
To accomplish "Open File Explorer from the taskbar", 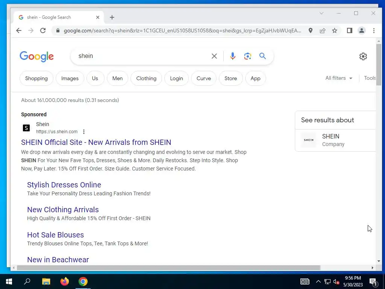I will [x=46, y=281].
